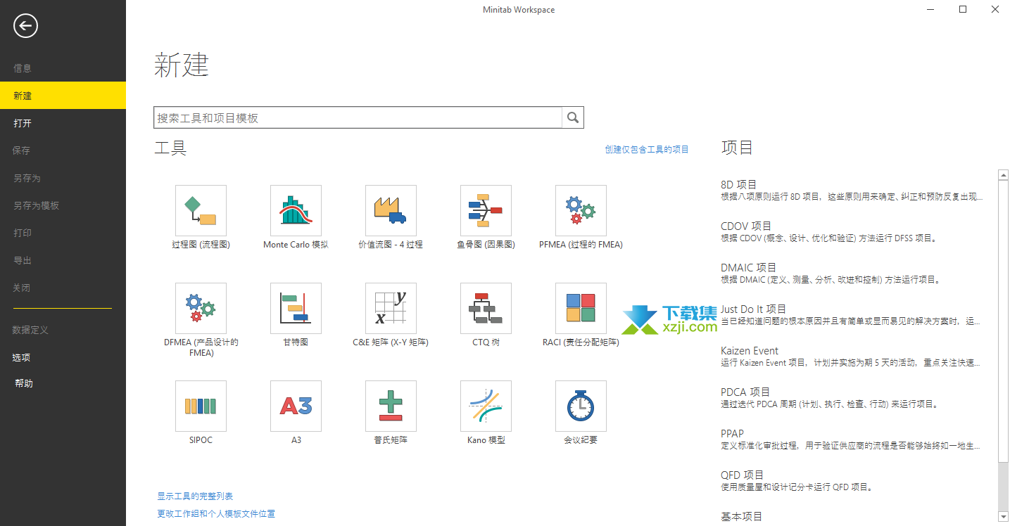Screen dimensions: 1010x526
Task: Open the RACI (责任分配矩阵) tool
Action: [580, 308]
